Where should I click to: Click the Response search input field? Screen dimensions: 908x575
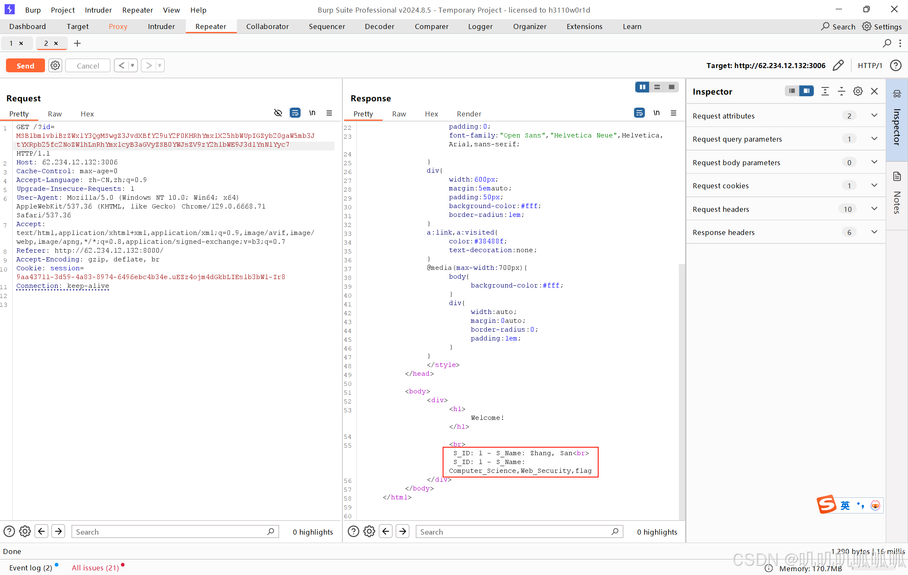(513, 532)
